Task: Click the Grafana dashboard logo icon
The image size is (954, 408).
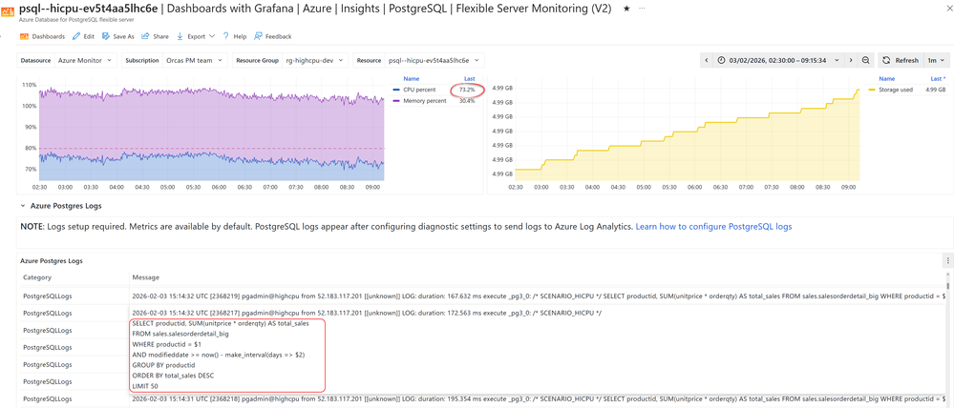Action: pos(10,10)
